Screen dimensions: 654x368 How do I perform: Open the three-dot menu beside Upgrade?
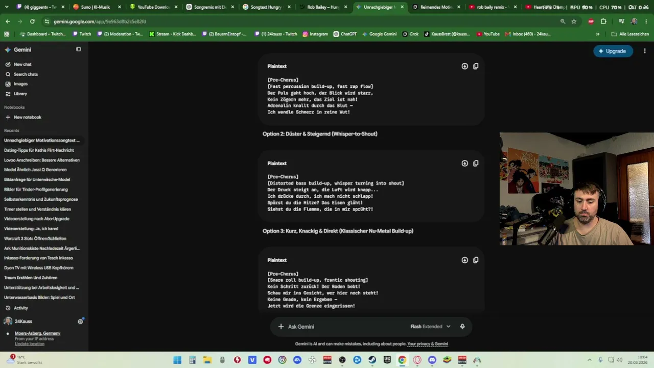(x=645, y=51)
